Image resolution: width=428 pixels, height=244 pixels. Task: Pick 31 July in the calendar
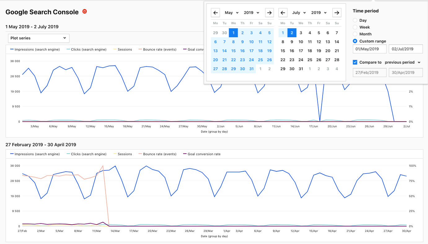(x=301, y=69)
